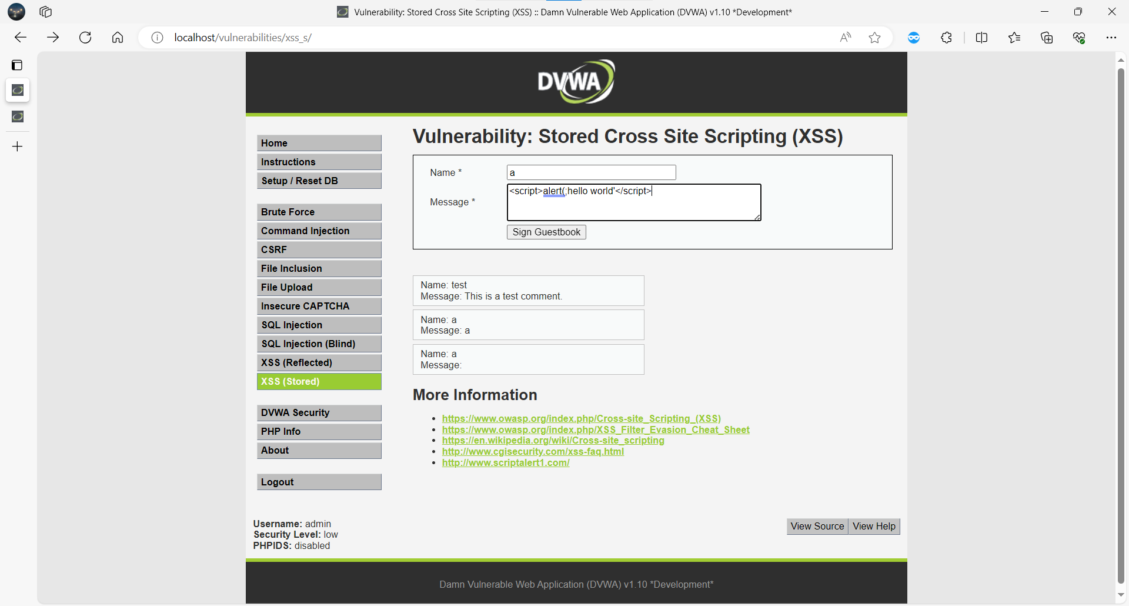Click inside the Name input field
Viewport: 1129px width, 606px height.
pyautogui.click(x=591, y=172)
